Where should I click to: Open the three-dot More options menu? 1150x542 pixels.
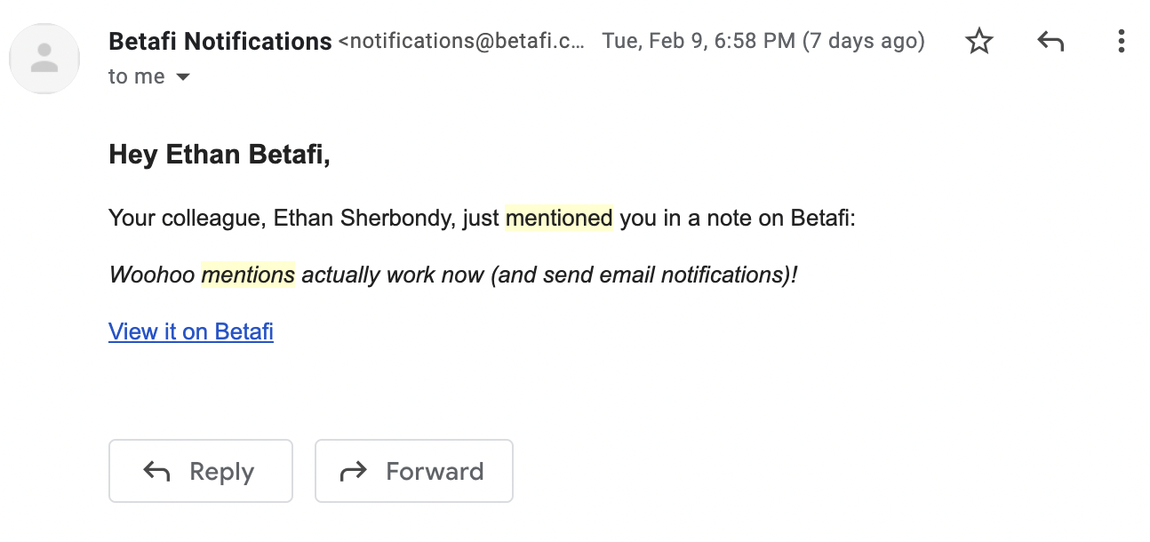[1122, 41]
